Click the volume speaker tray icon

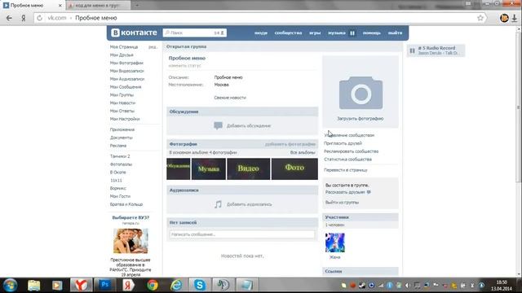click(x=408, y=286)
